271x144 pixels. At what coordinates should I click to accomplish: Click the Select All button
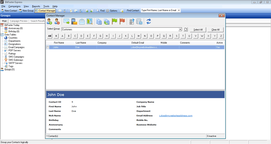click(198, 30)
